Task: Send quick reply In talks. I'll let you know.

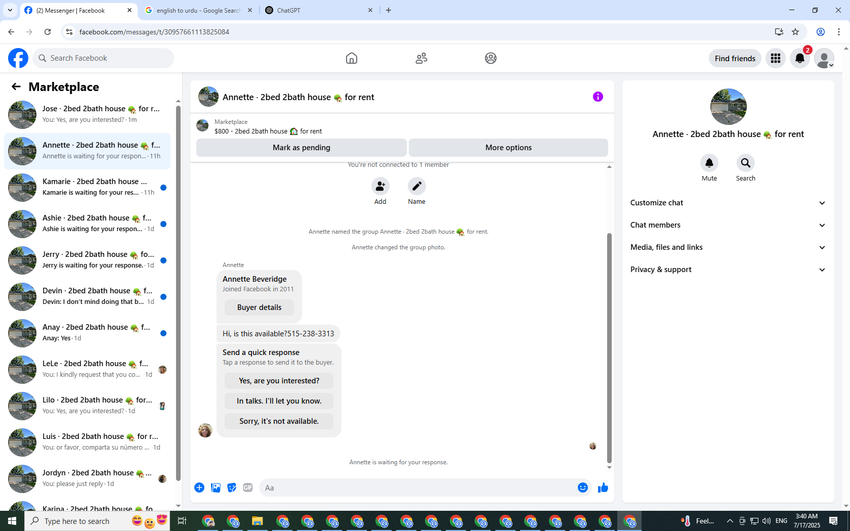Action: [x=279, y=401]
